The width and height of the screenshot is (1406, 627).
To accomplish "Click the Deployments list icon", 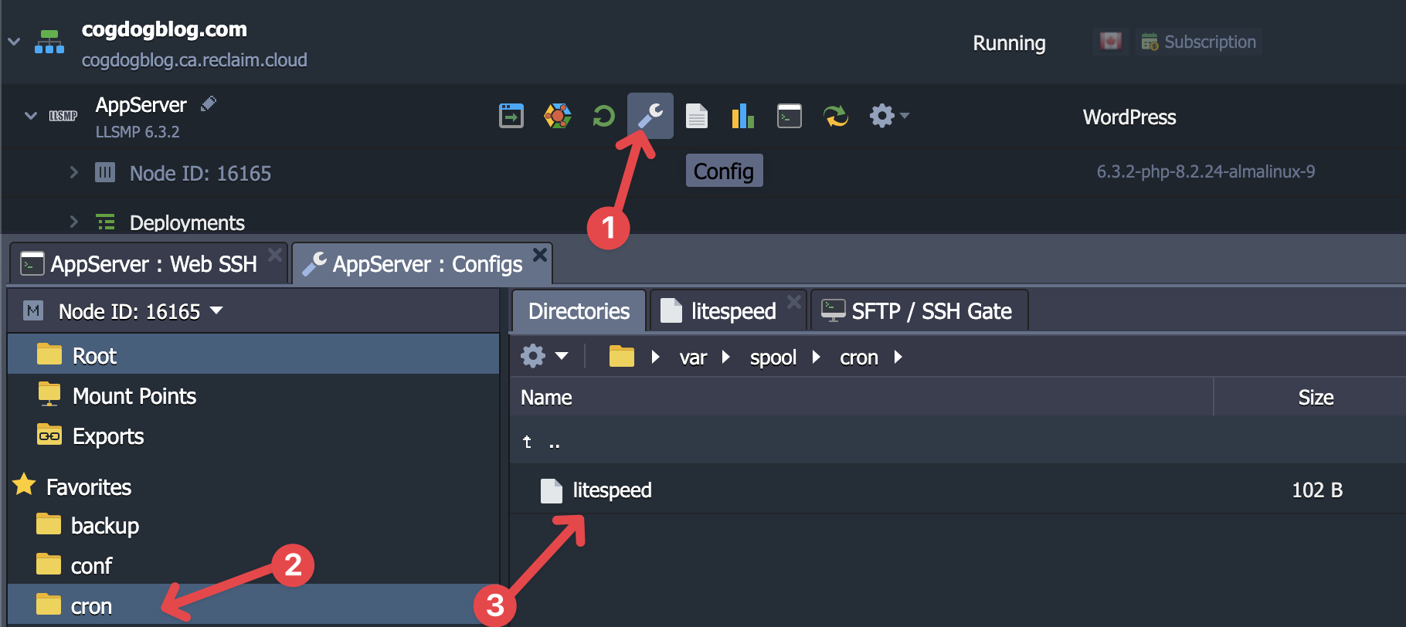I will click(105, 222).
